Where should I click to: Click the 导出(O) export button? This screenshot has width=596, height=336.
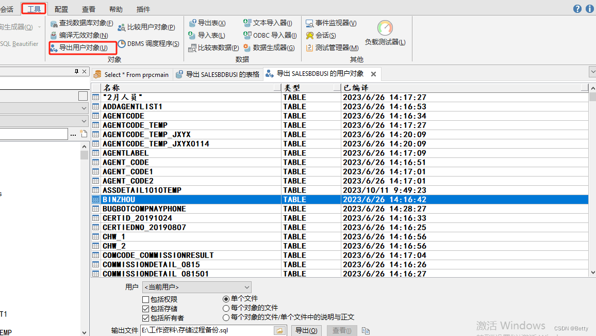click(x=306, y=330)
